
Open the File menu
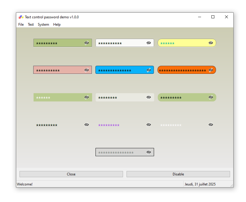21,25
